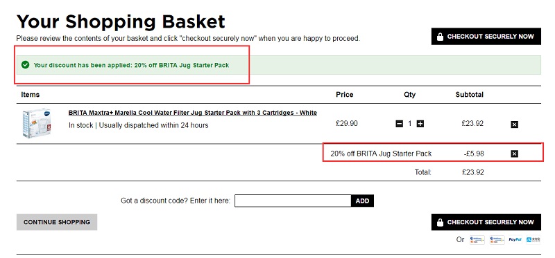Remove the BRITA Marella jug from basket
This screenshot has width=555, height=258.
514,125
